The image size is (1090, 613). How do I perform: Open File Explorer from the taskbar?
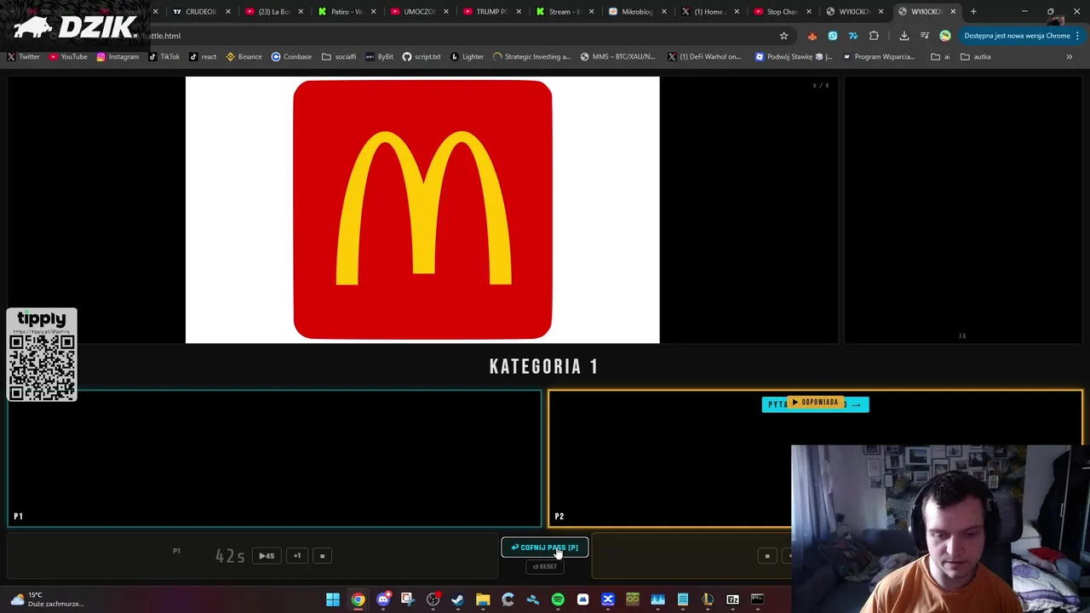coord(483,599)
